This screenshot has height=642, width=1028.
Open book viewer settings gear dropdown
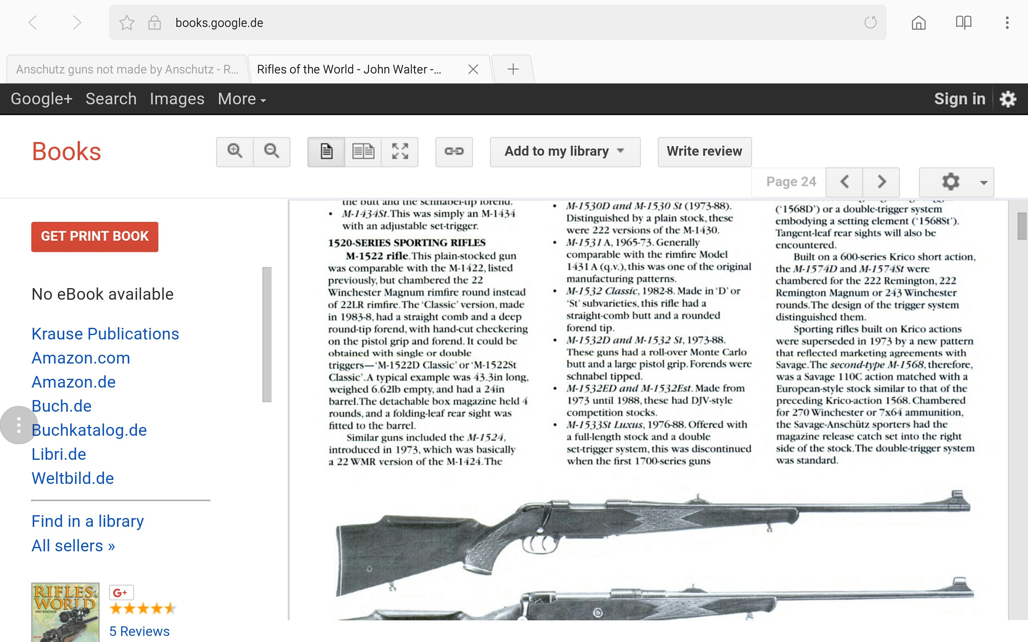click(957, 182)
